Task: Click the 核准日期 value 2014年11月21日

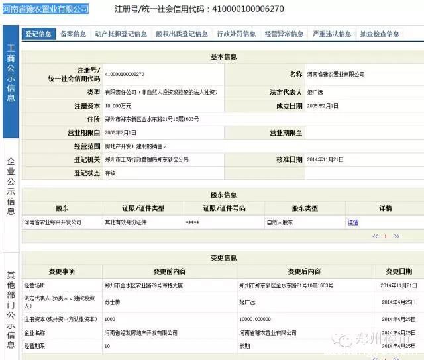Action: 325,160
